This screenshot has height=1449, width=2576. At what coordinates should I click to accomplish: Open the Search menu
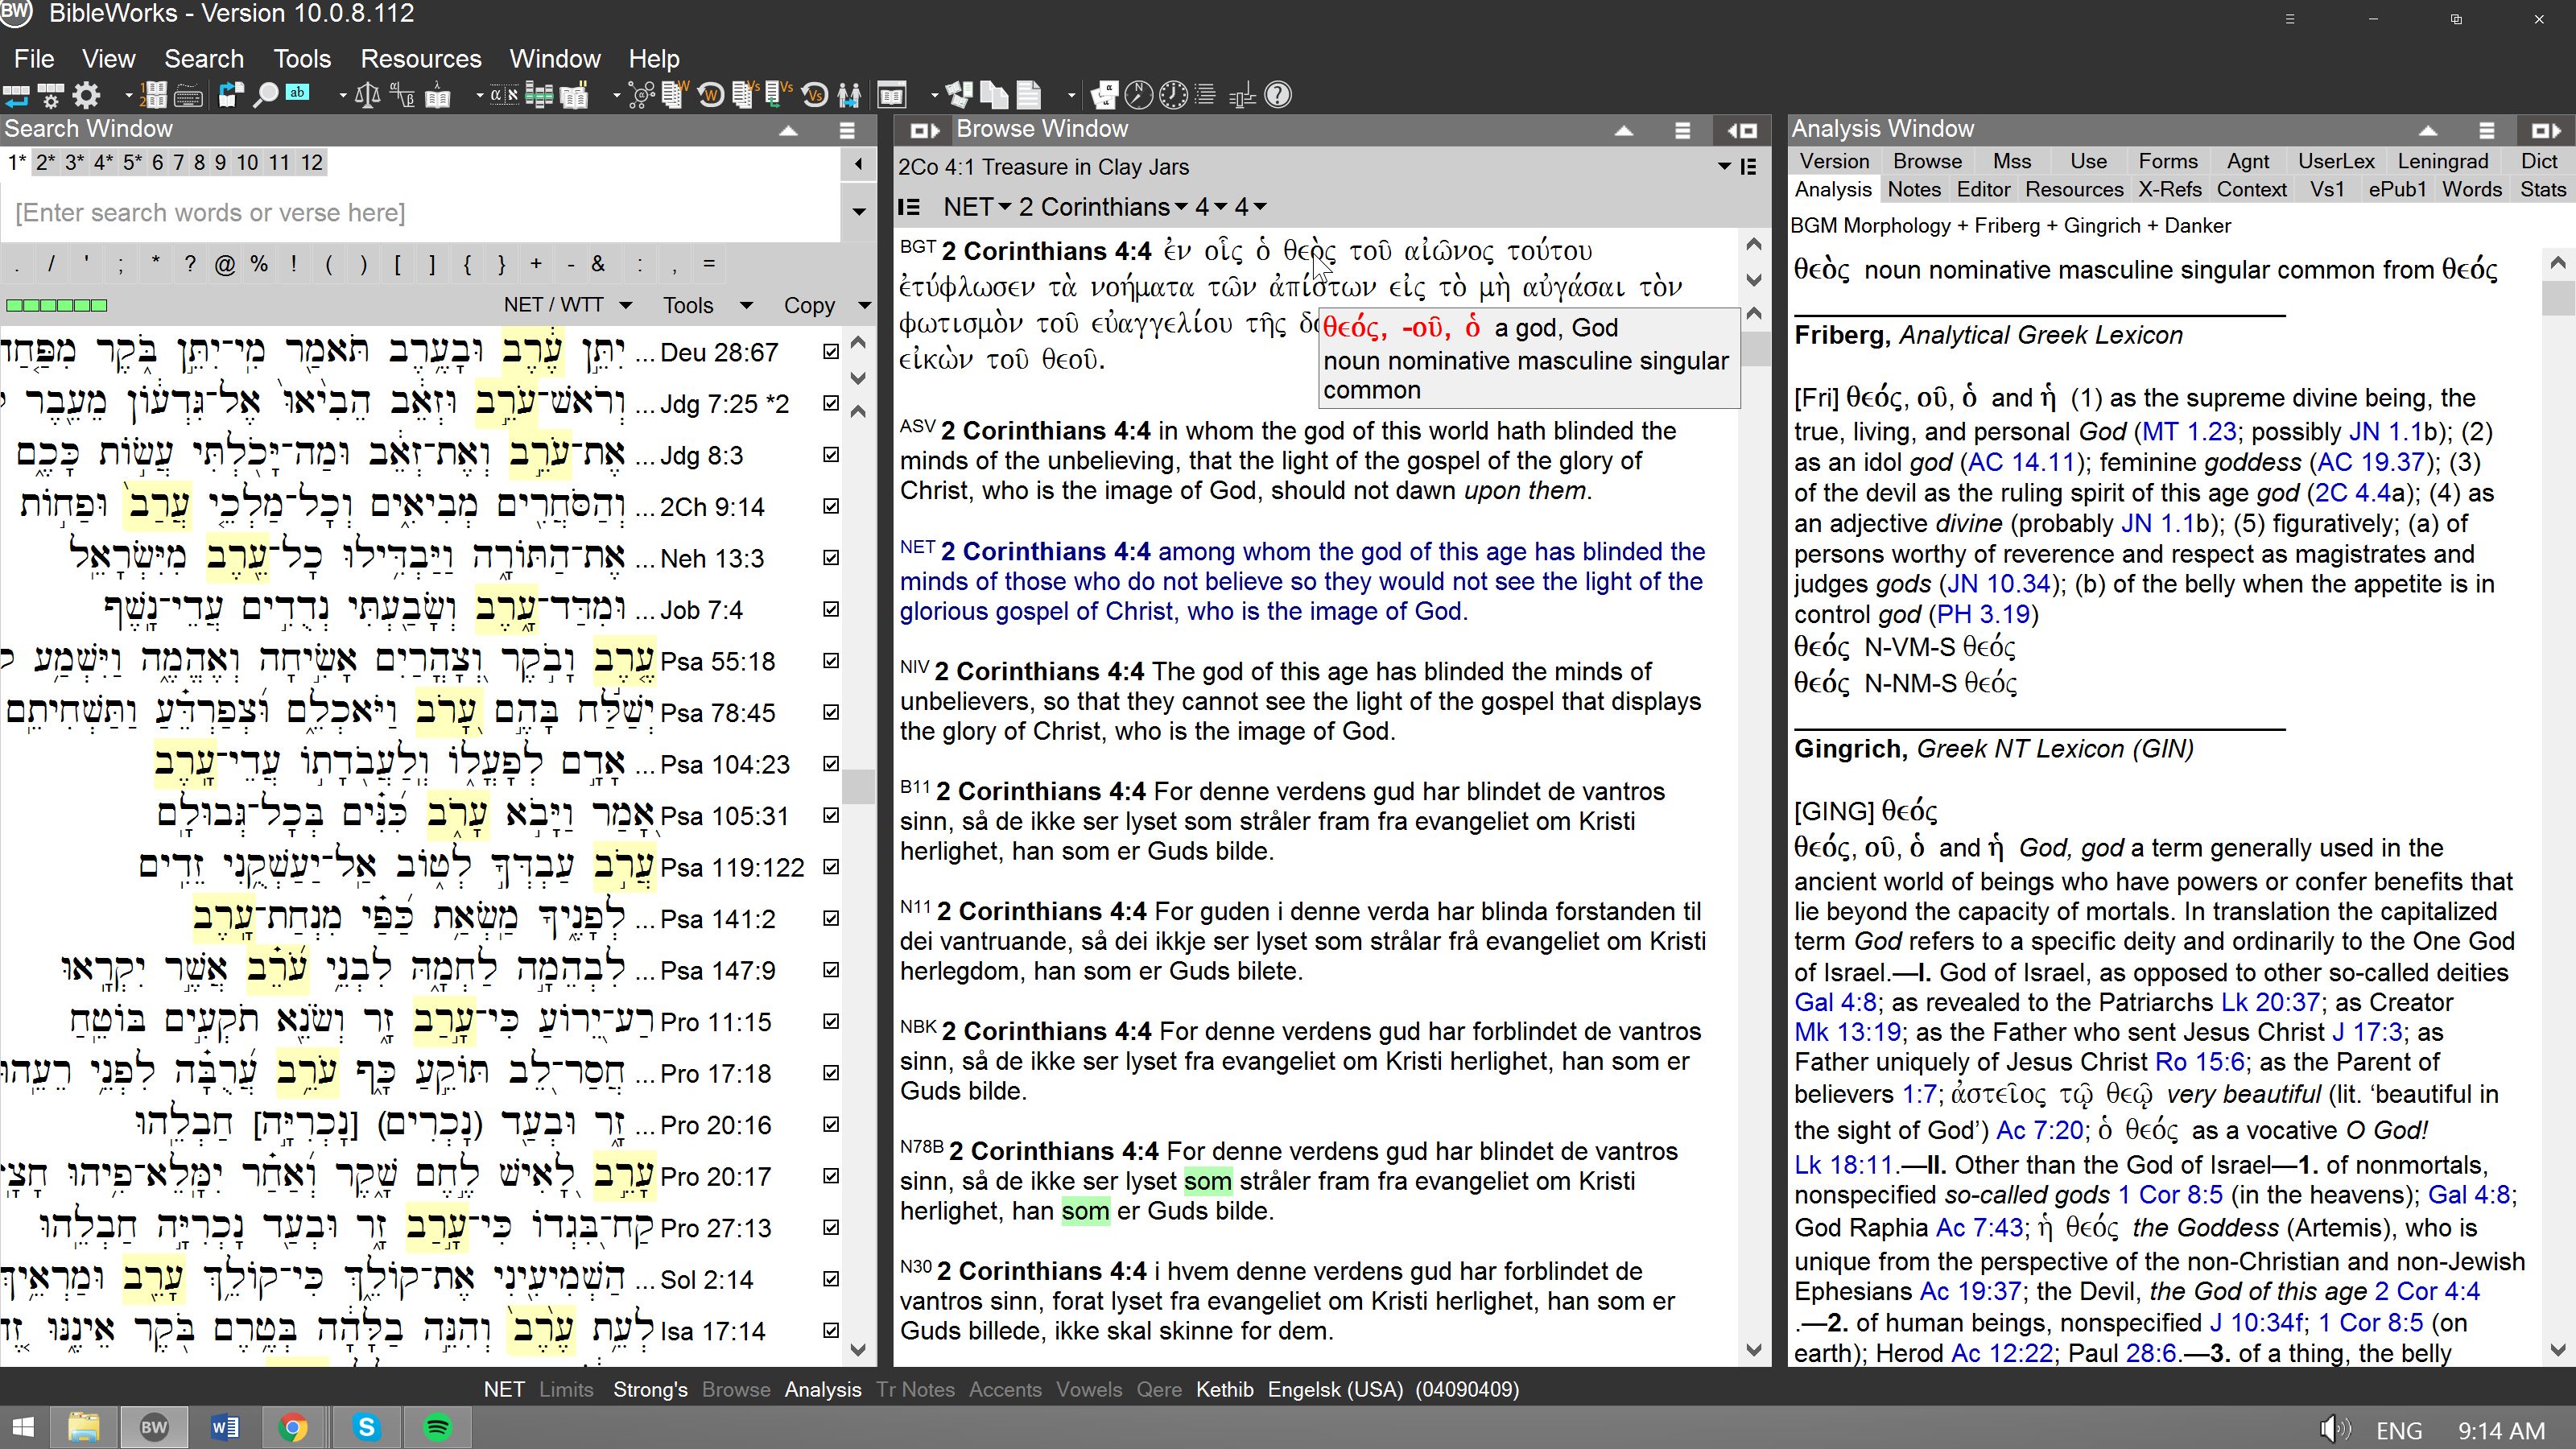pyautogui.click(x=204, y=59)
